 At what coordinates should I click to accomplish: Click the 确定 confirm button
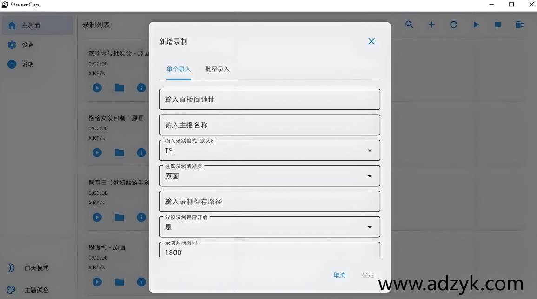pos(367,274)
